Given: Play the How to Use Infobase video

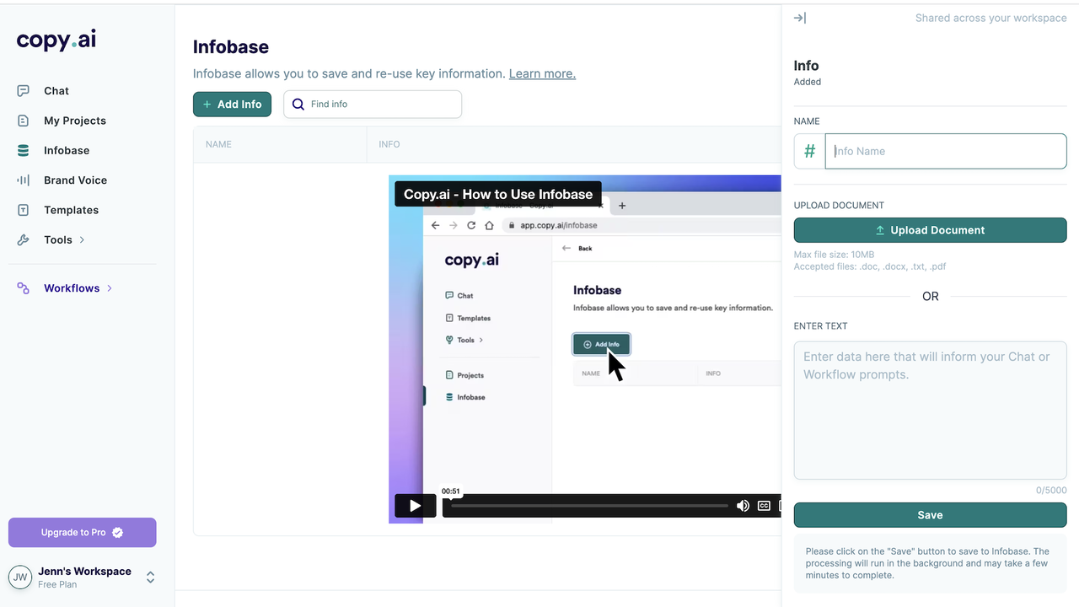Looking at the screenshot, I should point(415,506).
